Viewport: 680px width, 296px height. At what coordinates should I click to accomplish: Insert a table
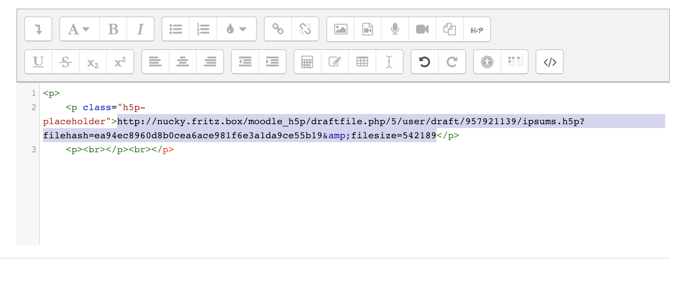pos(362,62)
